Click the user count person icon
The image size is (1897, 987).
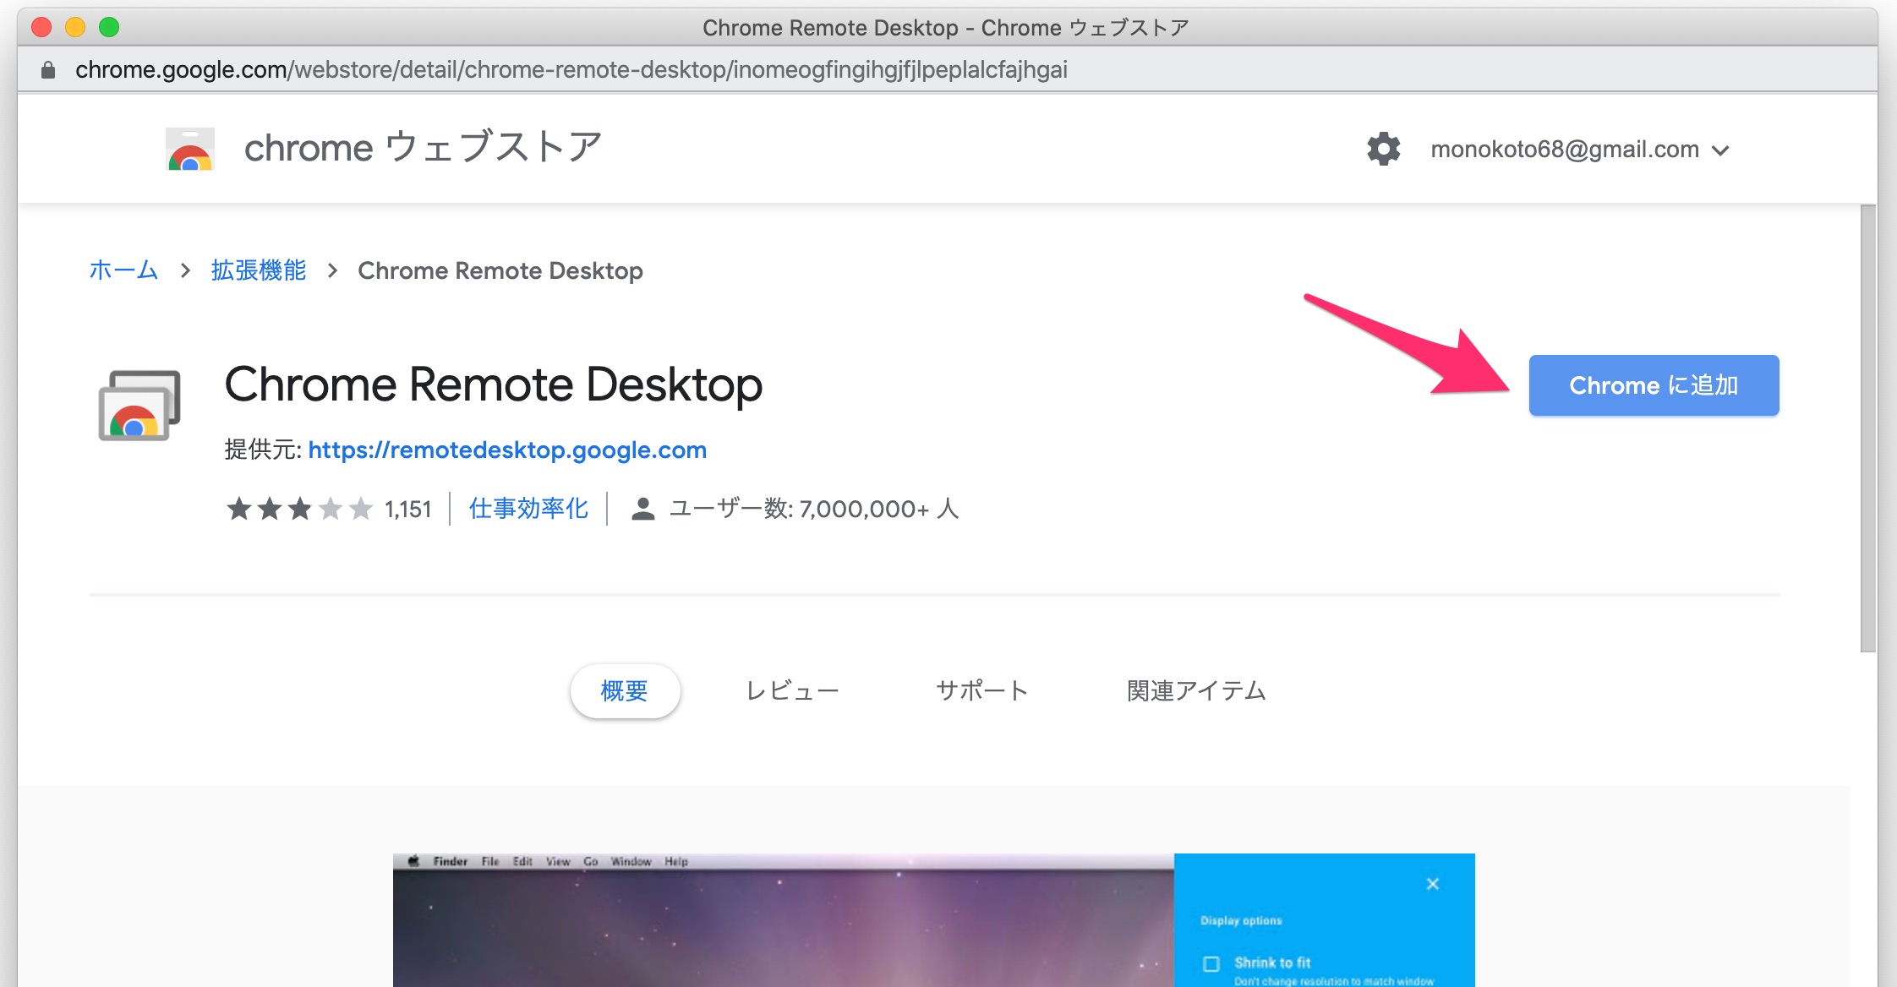643,509
